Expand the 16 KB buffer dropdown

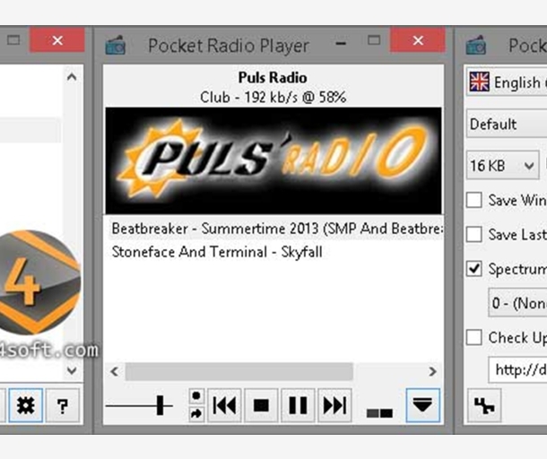503,165
